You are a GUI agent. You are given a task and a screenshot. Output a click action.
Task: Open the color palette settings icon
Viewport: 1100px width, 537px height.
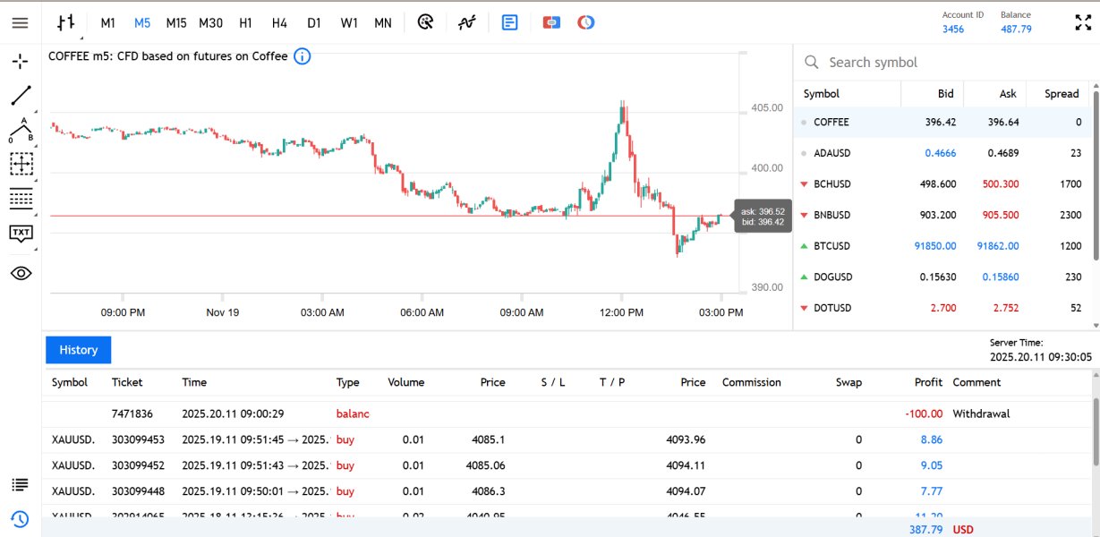click(426, 23)
